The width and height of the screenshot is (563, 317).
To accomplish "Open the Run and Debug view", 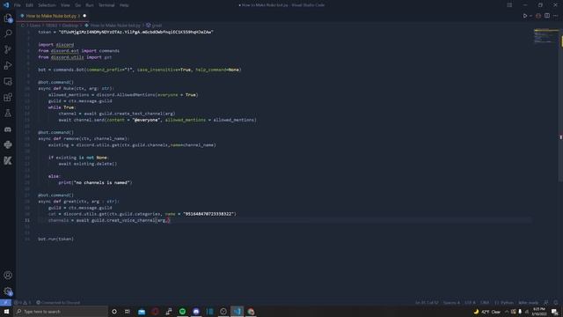I will coord(8,65).
